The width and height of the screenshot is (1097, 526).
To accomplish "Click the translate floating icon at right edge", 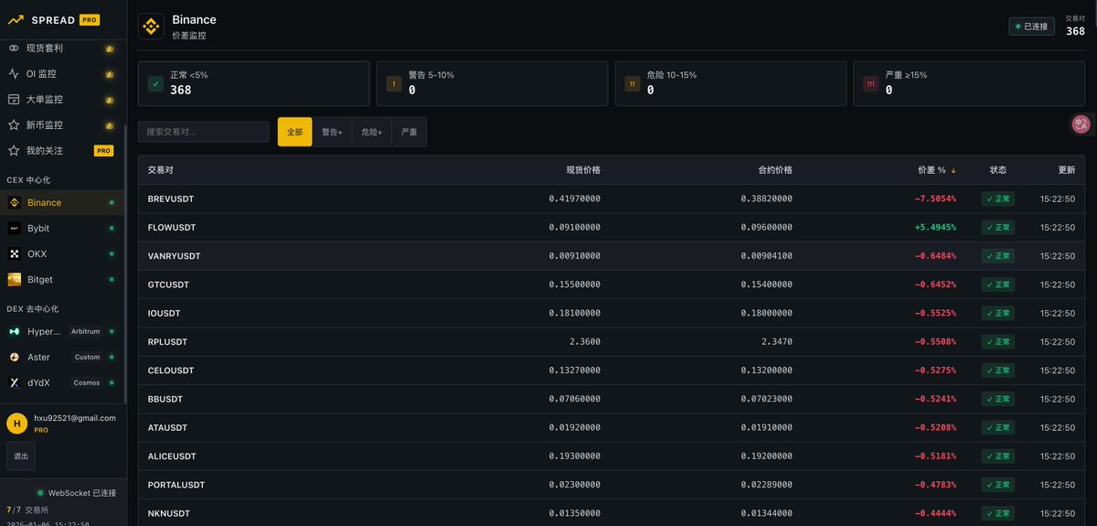I will (1081, 124).
